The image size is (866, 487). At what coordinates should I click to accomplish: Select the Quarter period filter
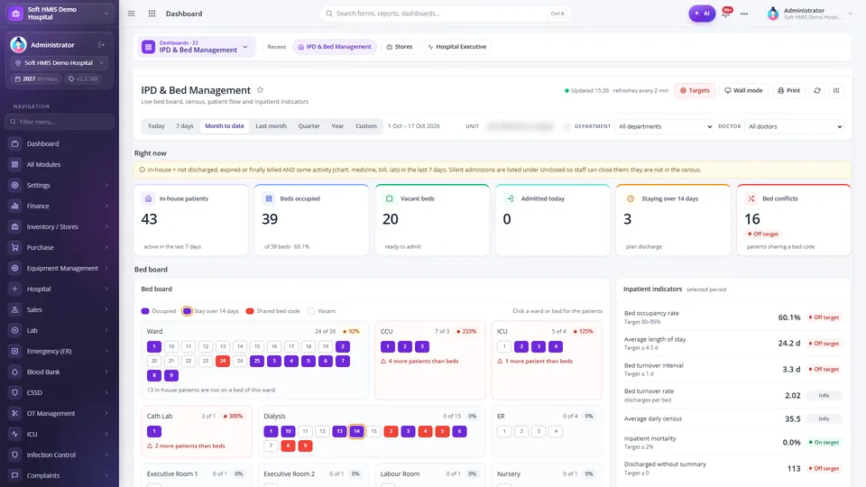[309, 126]
